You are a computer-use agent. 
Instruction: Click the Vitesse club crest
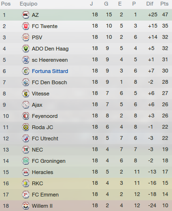pyautogui.click(x=26, y=94)
